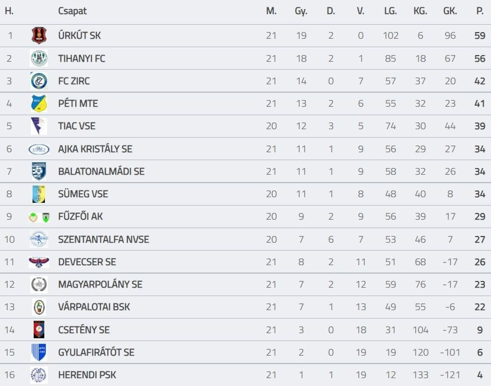Image resolution: width=491 pixels, height=386 pixels.
Task: Click the Gy. wins column header
Action: point(301,11)
